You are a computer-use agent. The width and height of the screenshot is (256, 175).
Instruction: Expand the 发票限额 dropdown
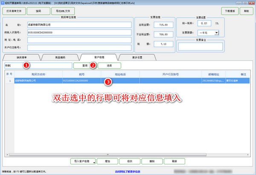tap(217, 32)
